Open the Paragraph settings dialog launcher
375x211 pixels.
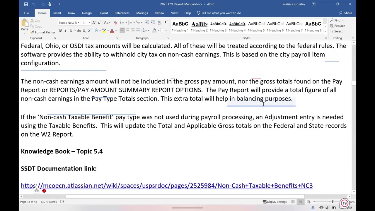(x=168, y=38)
